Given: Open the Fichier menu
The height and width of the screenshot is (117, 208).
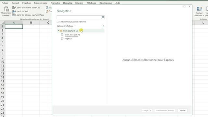Looking at the screenshot, I should point(5,3).
